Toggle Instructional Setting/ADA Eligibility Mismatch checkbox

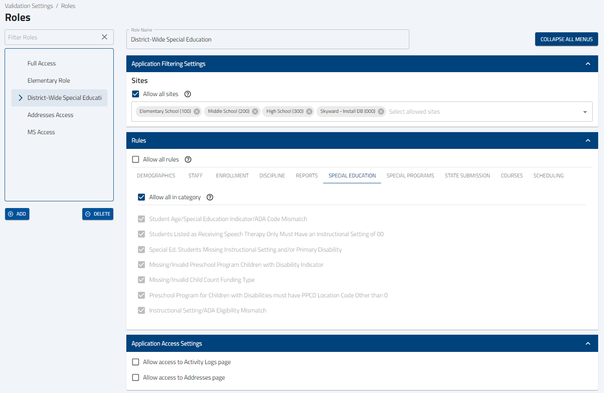141,310
